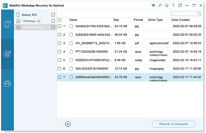Click the image/webp mime type cell
Image resolution: width=206 pixels, height=133 pixels.
pos(157,60)
